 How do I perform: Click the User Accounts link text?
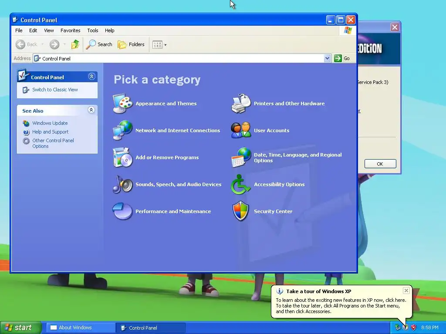(x=272, y=130)
